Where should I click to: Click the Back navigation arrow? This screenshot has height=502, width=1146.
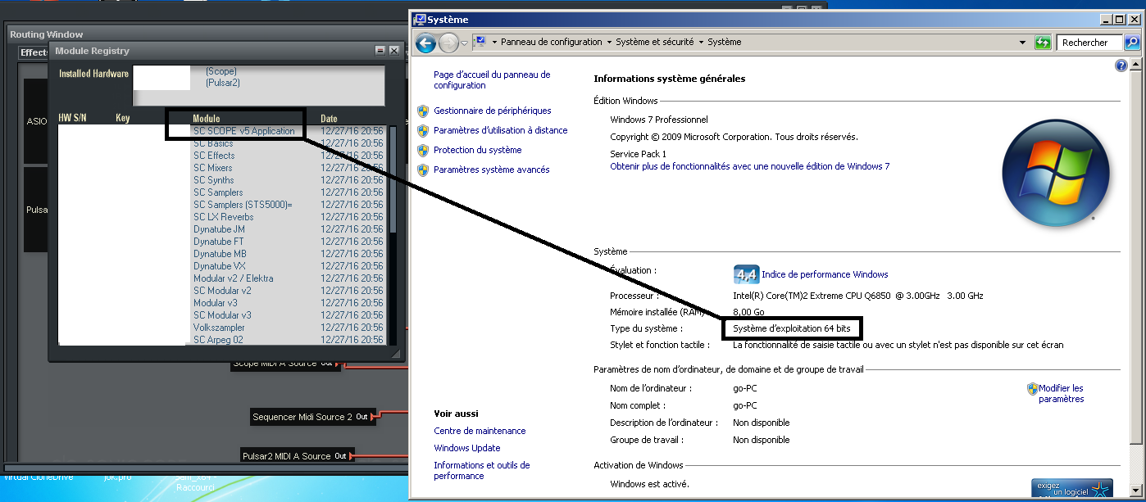point(425,43)
